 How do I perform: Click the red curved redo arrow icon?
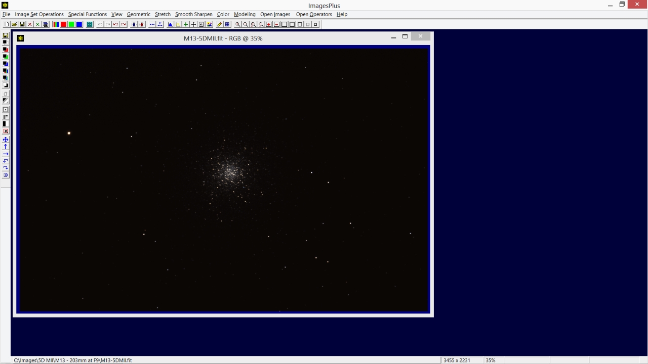click(124, 24)
